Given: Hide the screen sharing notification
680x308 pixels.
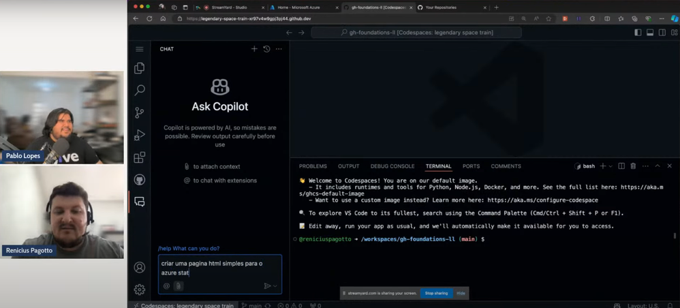Looking at the screenshot, I should [461, 293].
